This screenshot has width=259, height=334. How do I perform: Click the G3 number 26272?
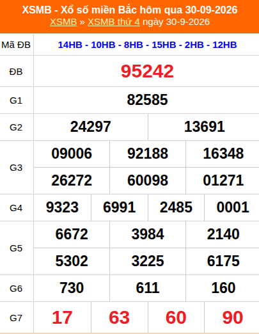pyautogui.click(x=72, y=180)
